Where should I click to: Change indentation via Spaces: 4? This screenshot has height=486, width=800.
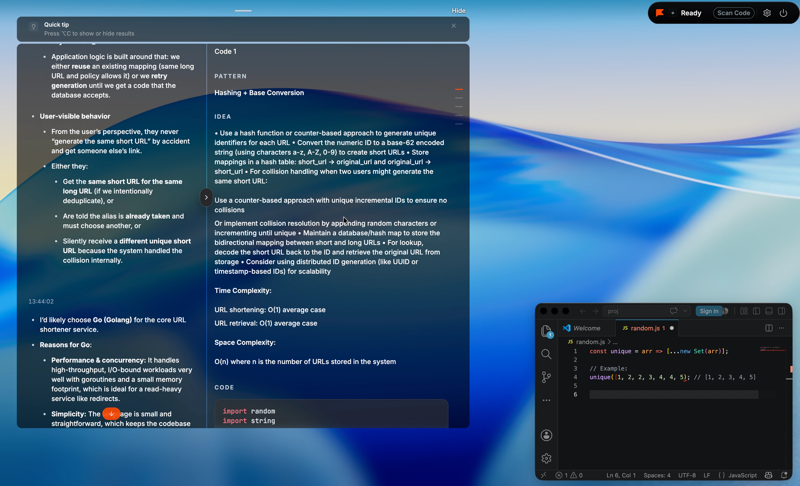(x=657, y=475)
